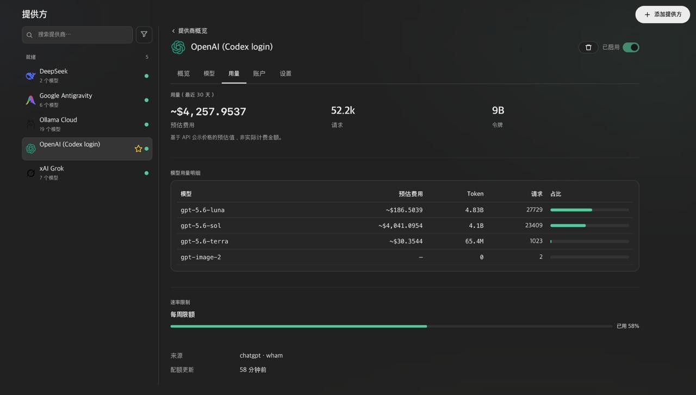Image resolution: width=696 pixels, height=395 pixels.
Task: Open the 账户 tab
Action: click(259, 73)
